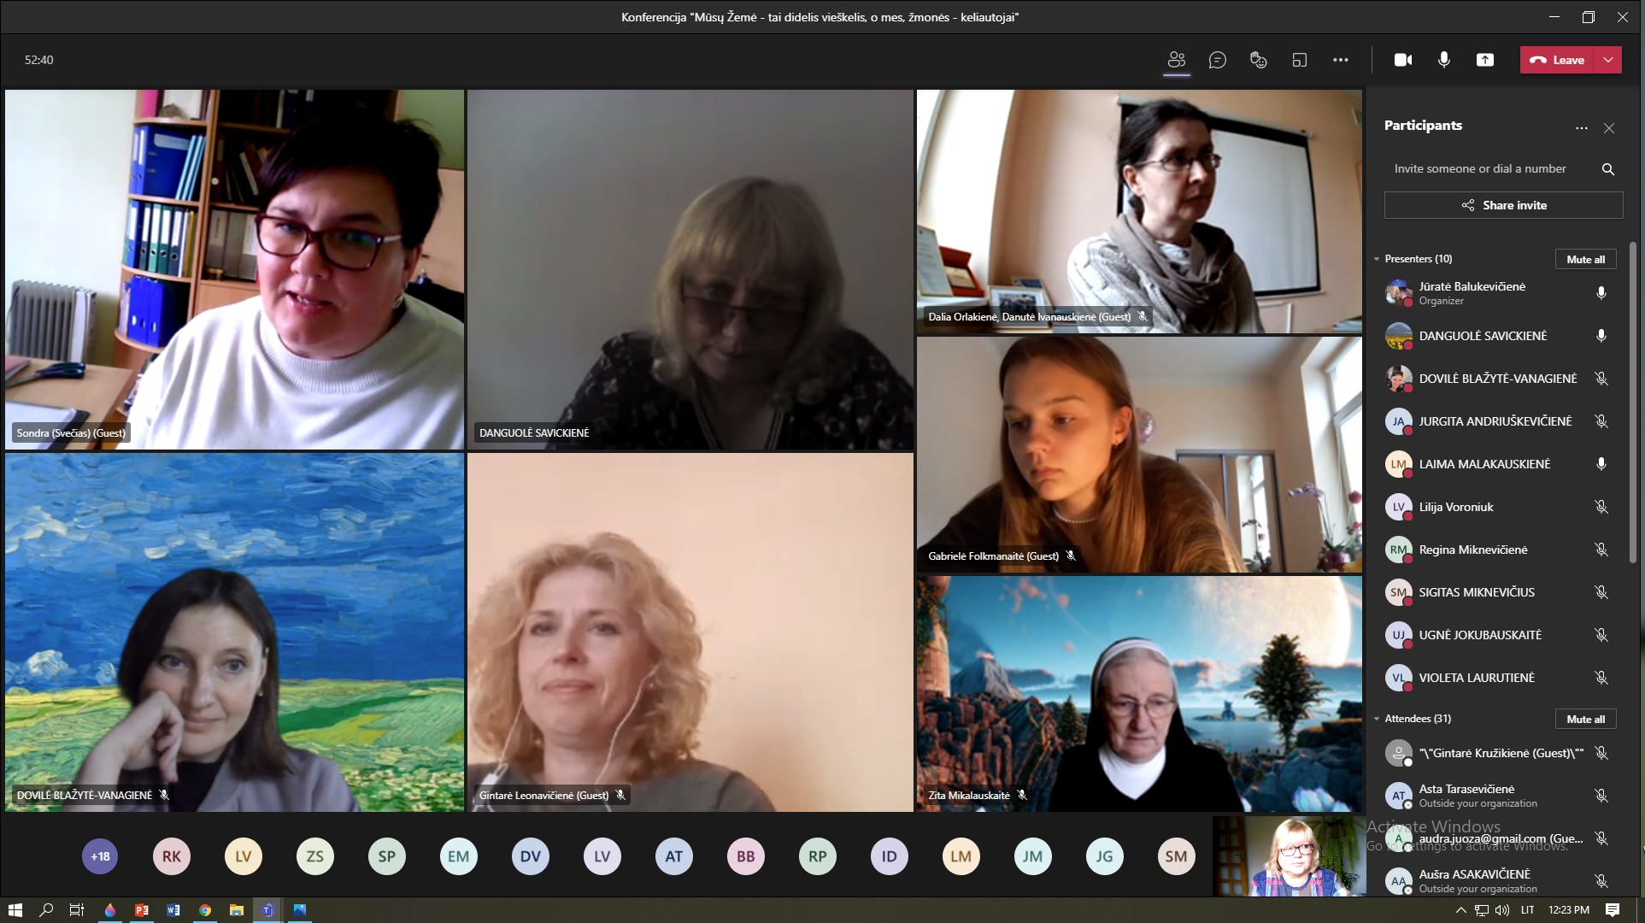Click SIGITAS MIKNEVIČIUS's muted mic icon

tap(1601, 592)
